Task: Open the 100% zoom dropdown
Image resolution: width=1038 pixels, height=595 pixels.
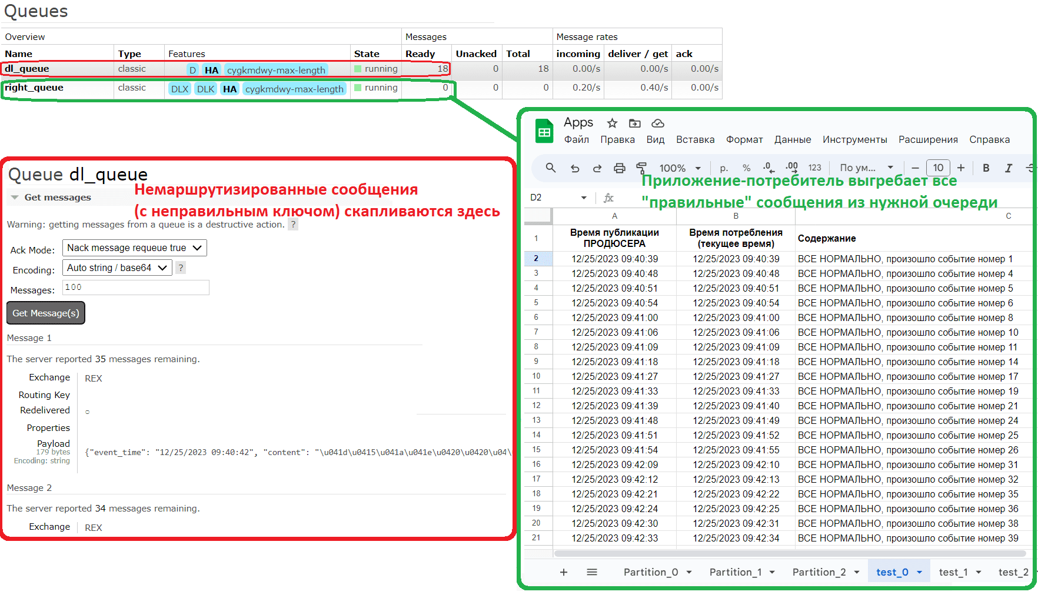Action: 680,168
